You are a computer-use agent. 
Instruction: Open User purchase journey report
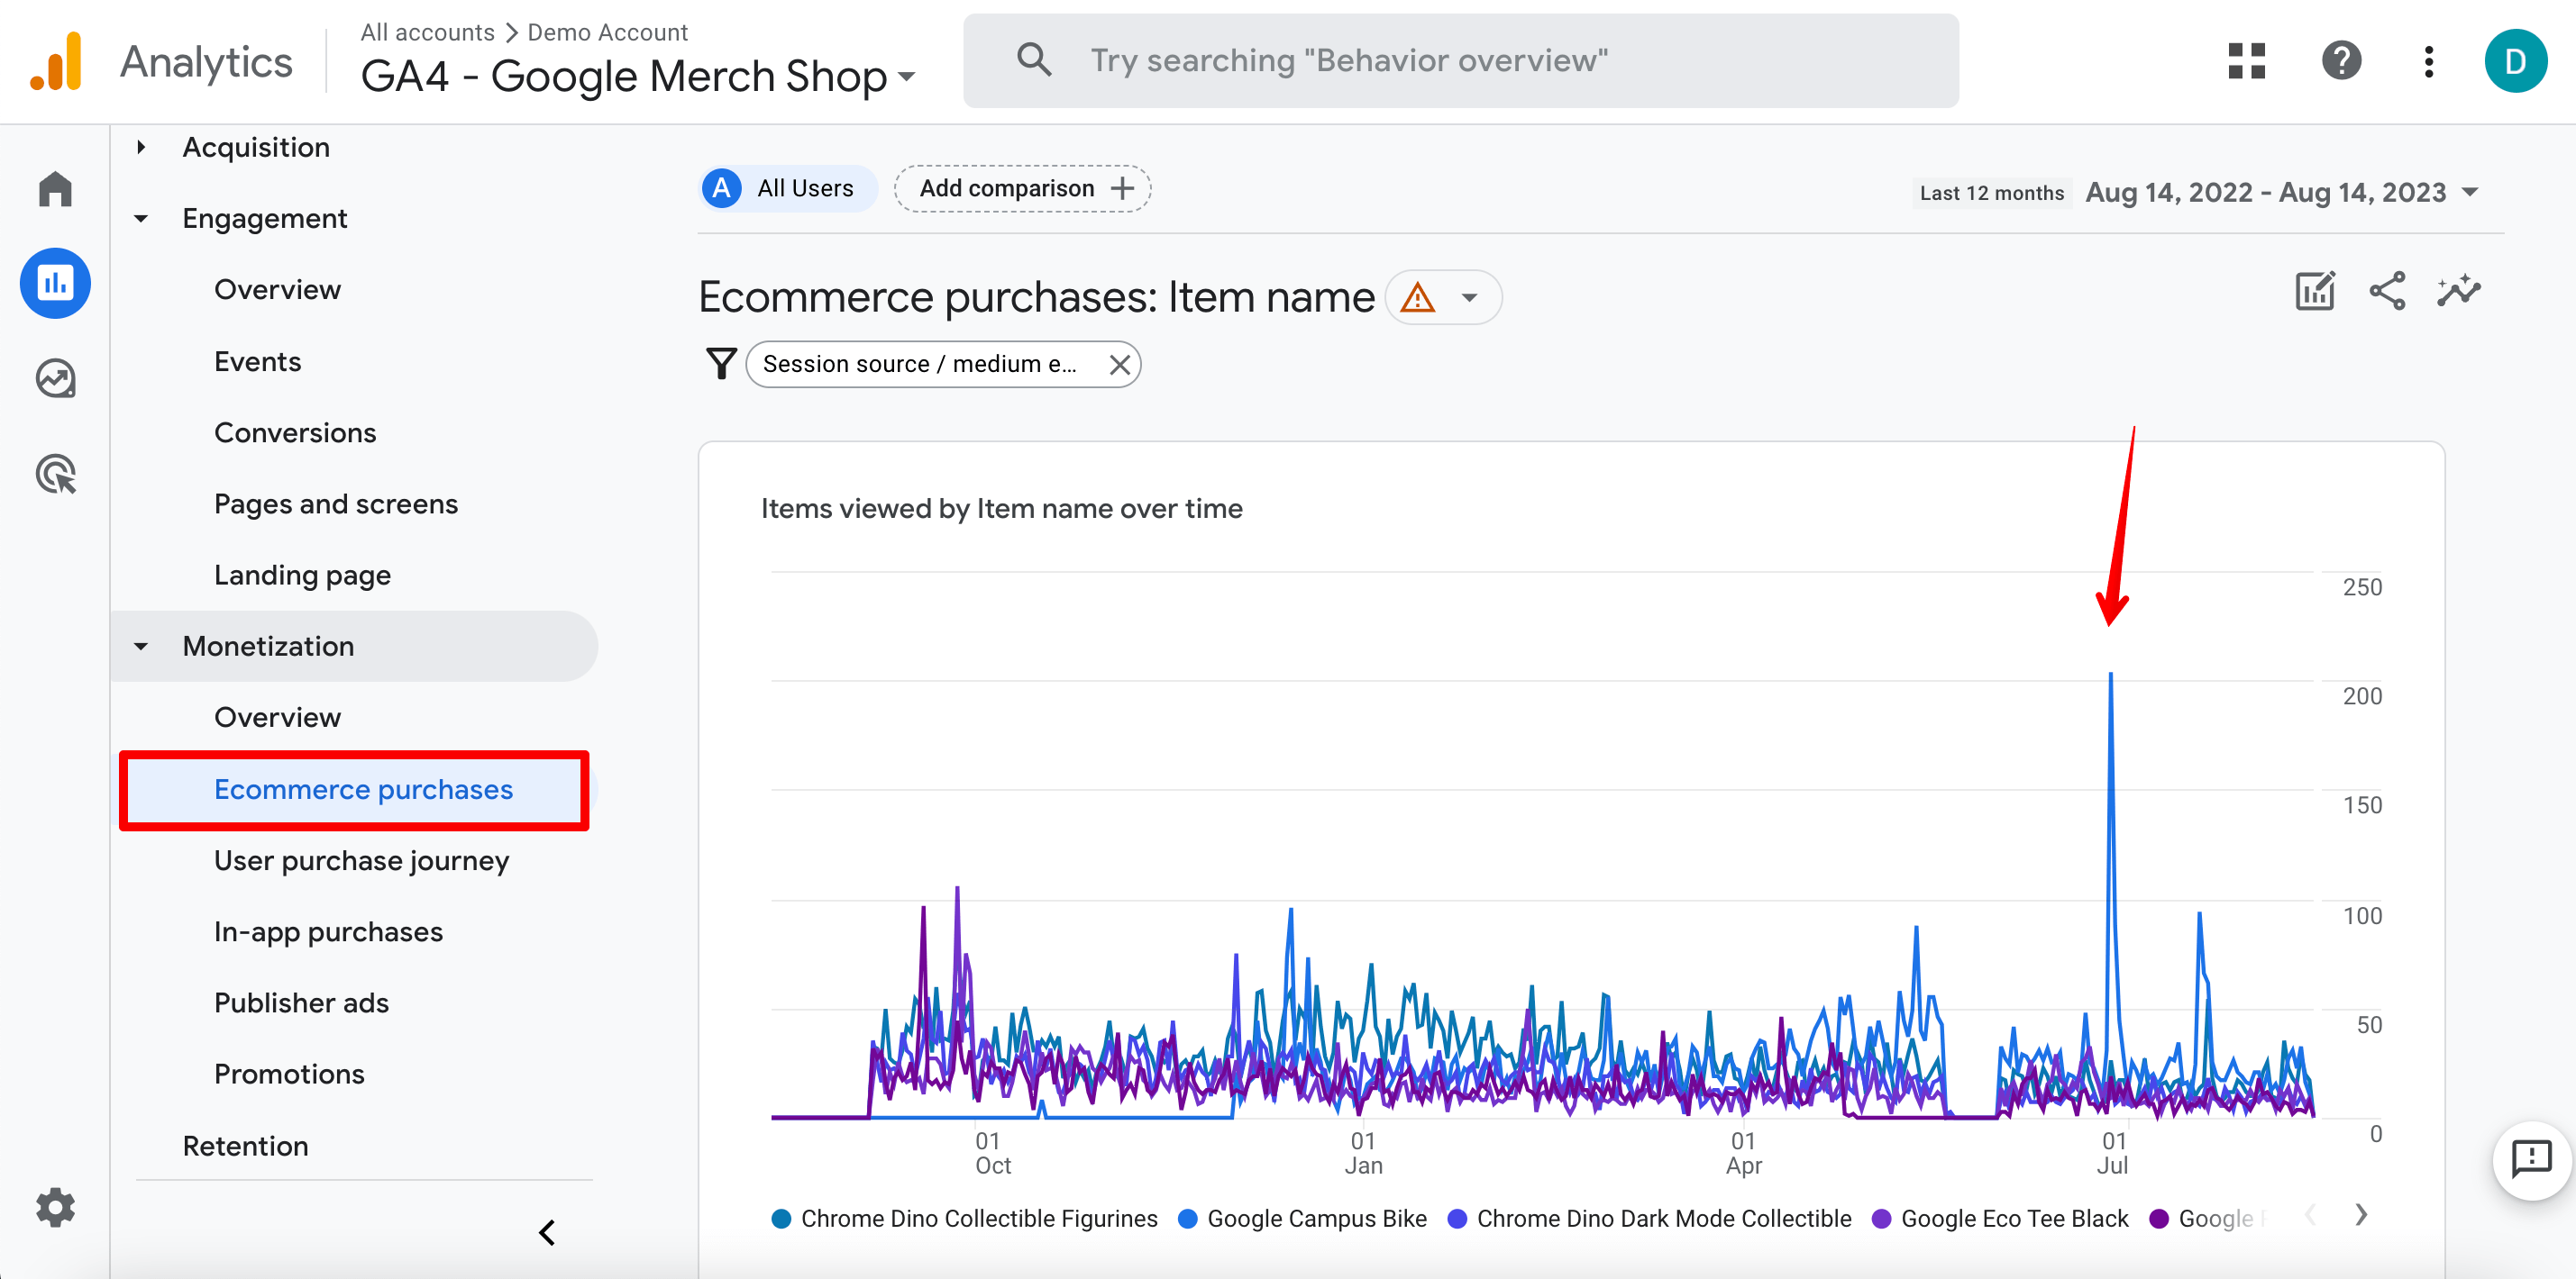[x=361, y=861]
